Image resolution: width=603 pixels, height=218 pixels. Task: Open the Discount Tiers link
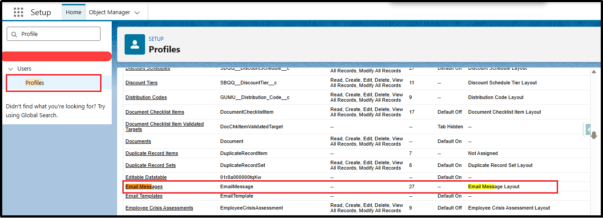click(x=141, y=83)
